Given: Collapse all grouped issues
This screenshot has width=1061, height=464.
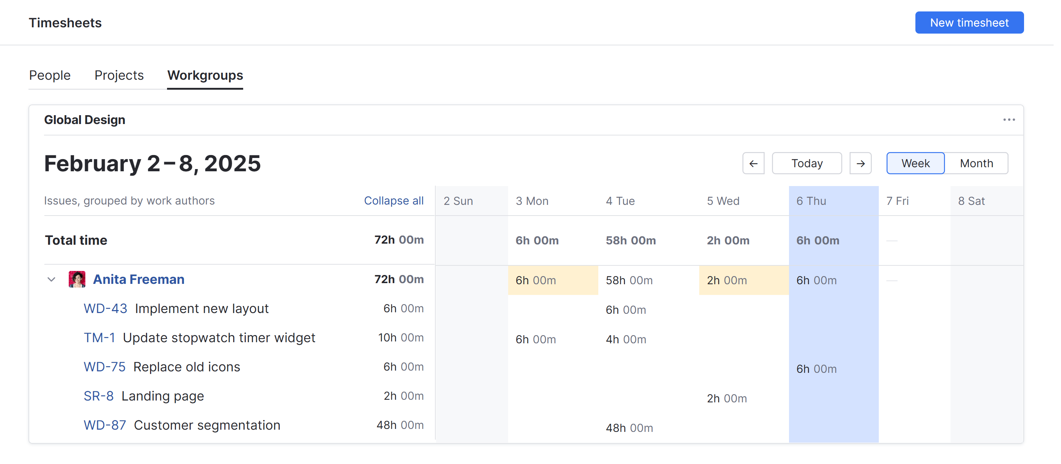Looking at the screenshot, I should 394,201.
